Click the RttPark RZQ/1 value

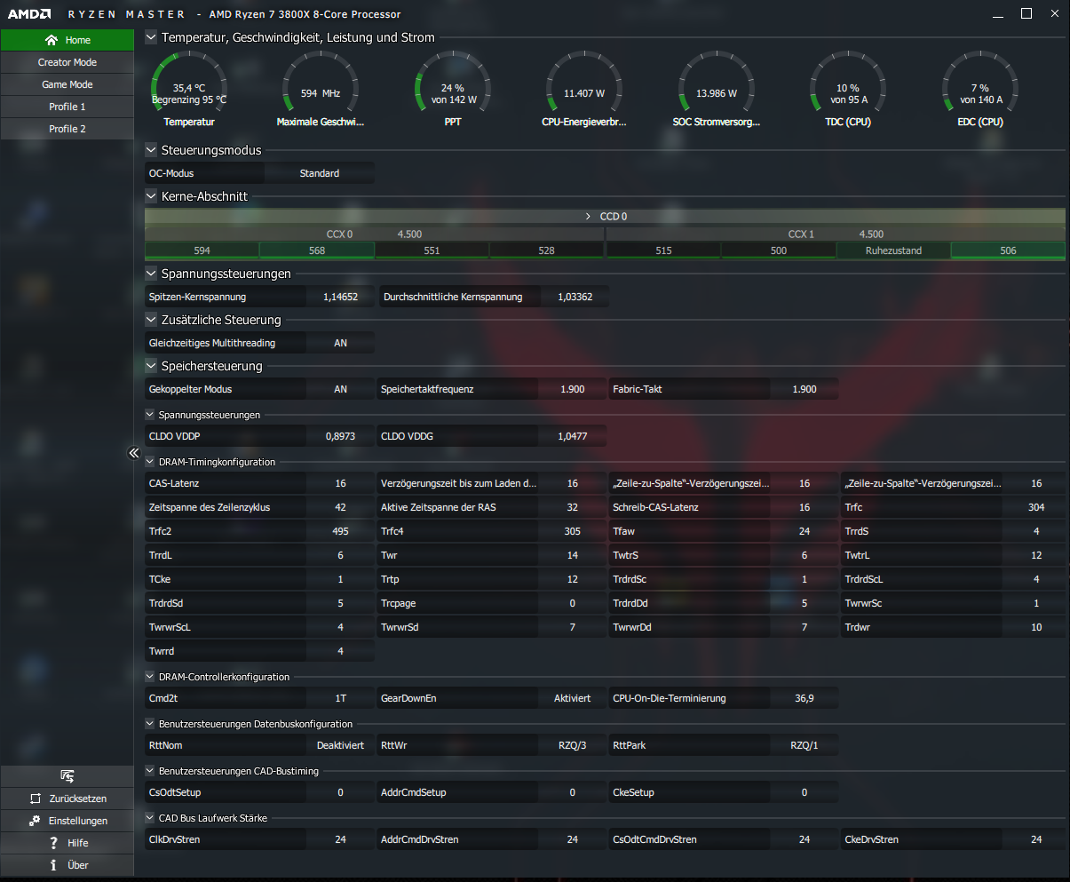[x=804, y=745]
